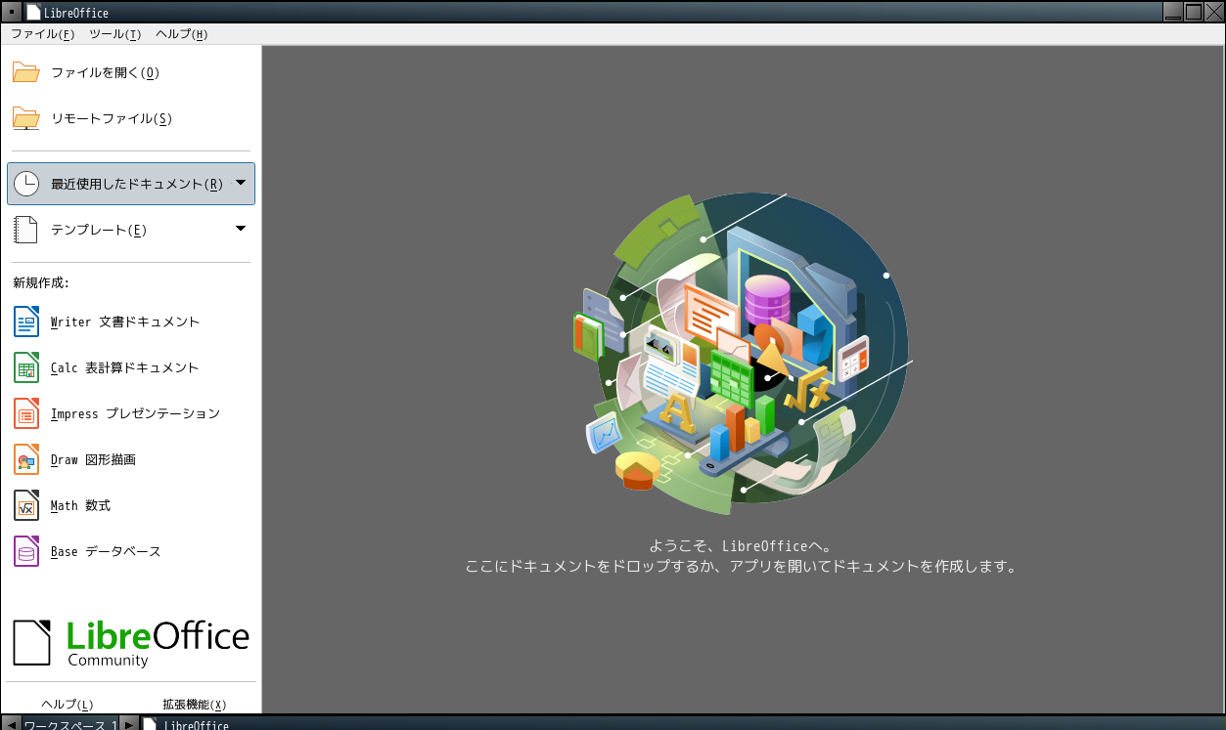
Task: Click the title bar LibreOffice document icon
Action: tap(33, 13)
